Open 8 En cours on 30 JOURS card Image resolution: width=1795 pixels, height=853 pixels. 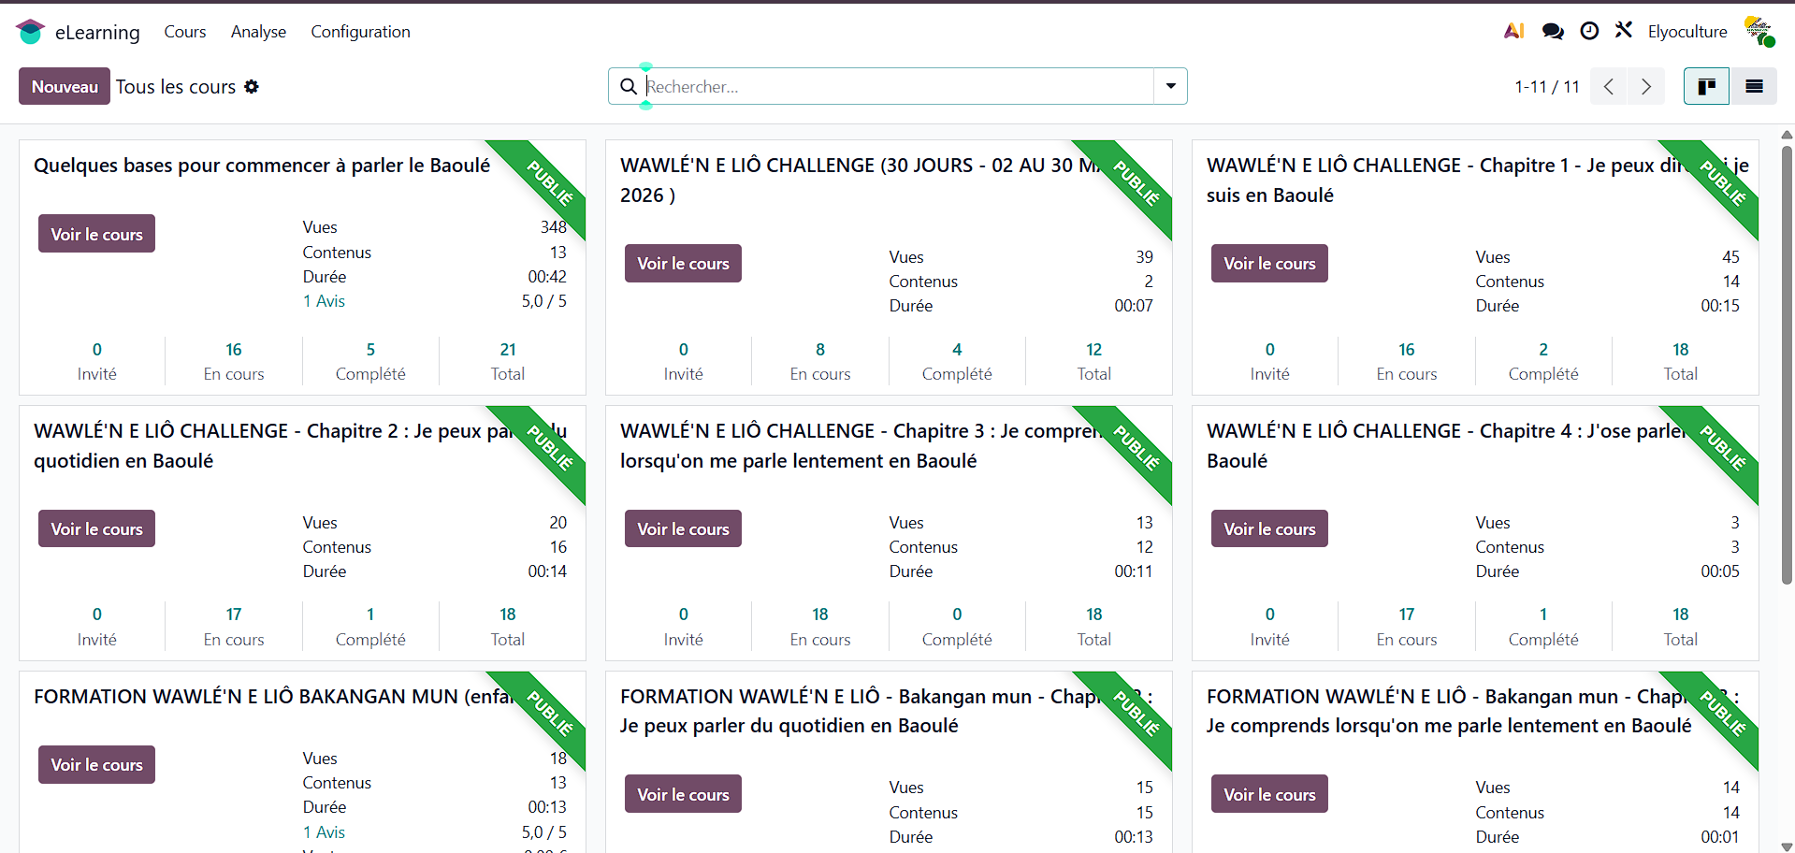(820, 361)
